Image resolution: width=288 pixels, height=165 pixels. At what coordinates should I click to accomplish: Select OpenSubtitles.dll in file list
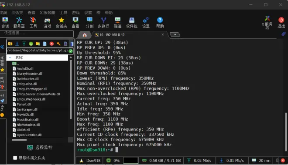[27, 135]
